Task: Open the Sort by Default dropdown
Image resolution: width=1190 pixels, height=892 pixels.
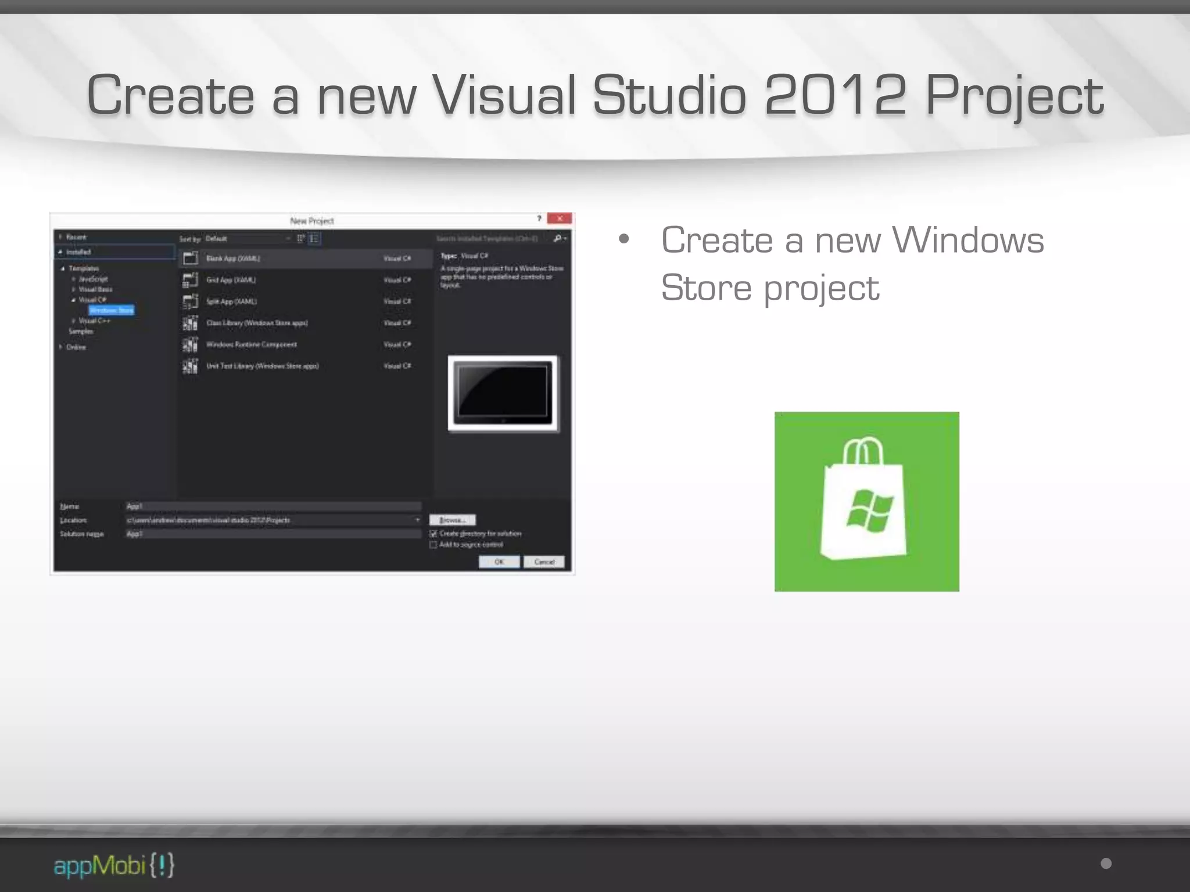Action: [248, 239]
